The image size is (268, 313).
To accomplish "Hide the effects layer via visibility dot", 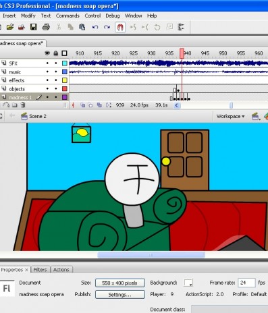I will point(47,80).
